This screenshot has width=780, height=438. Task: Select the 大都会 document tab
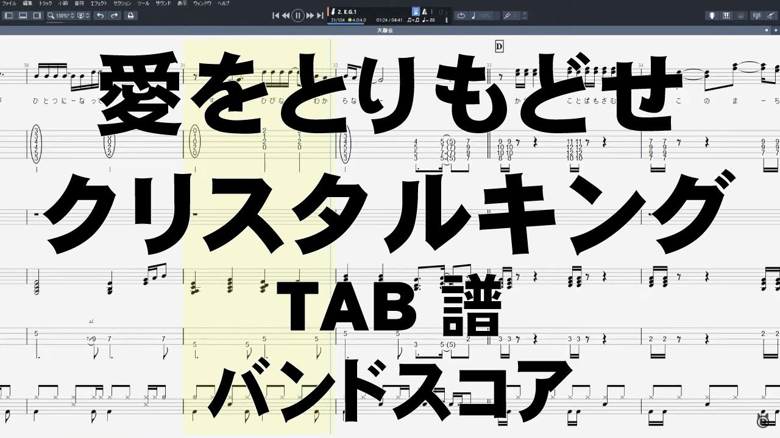[385, 30]
